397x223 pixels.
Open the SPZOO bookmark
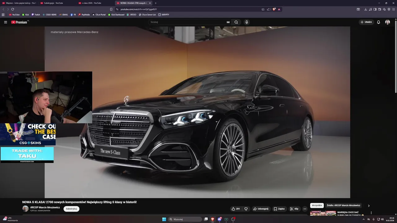coord(132,15)
